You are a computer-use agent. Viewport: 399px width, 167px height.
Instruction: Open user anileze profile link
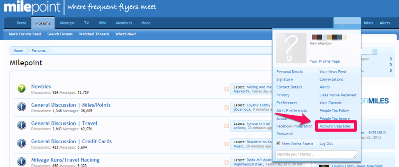coord(240,128)
